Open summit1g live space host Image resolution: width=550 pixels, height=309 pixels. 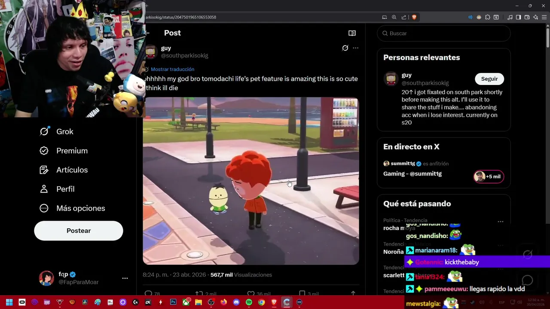click(403, 164)
